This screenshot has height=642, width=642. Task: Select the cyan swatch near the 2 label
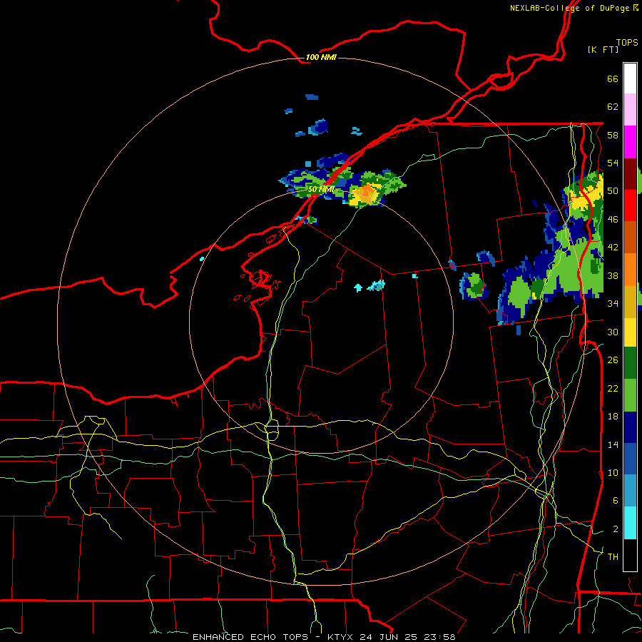click(x=630, y=523)
